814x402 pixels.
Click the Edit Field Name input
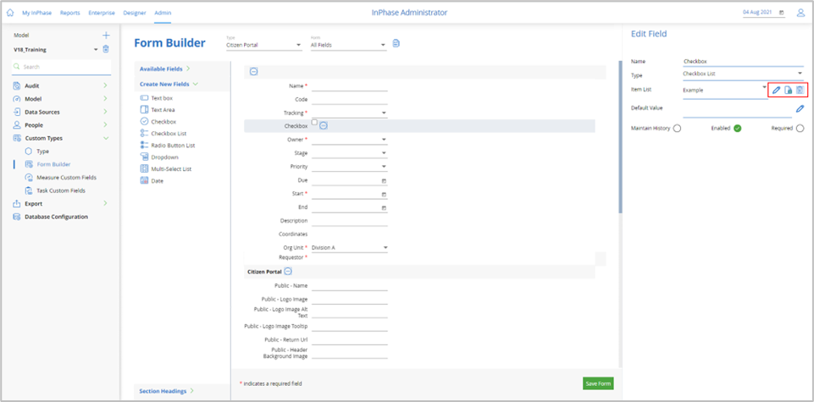pos(743,61)
